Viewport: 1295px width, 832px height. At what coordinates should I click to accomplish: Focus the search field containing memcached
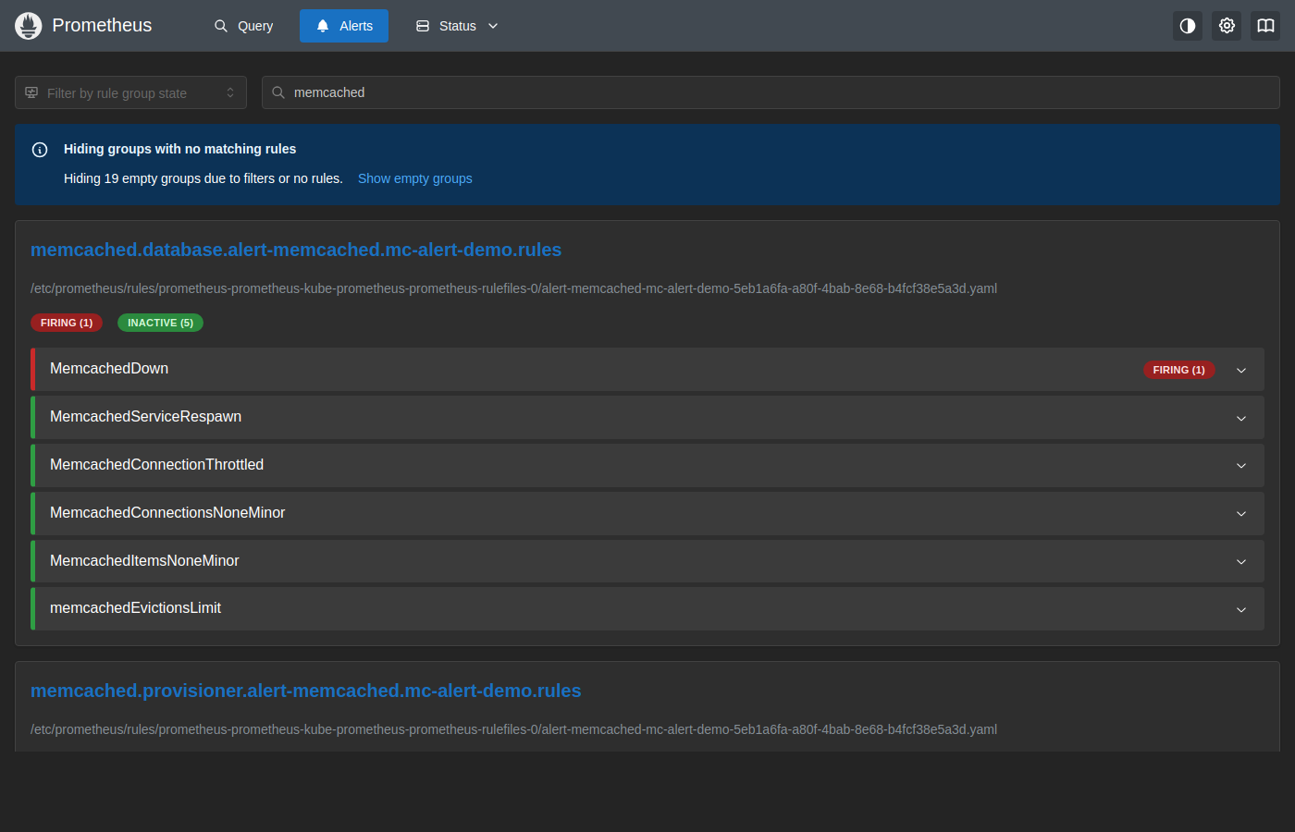click(771, 92)
